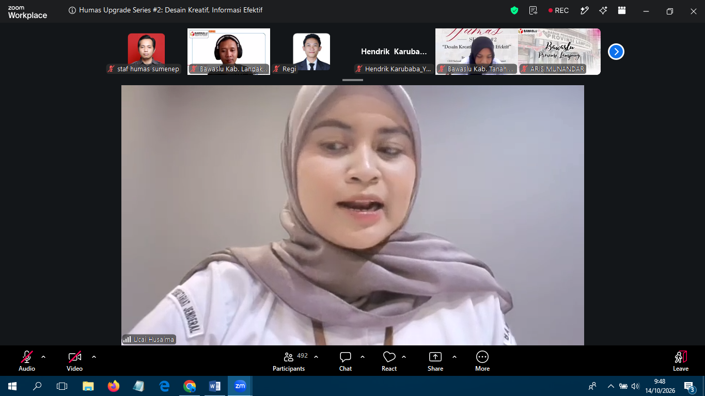This screenshot has width=705, height=396.
Task: Click the REC recording indicator
Action: (559, 10)
